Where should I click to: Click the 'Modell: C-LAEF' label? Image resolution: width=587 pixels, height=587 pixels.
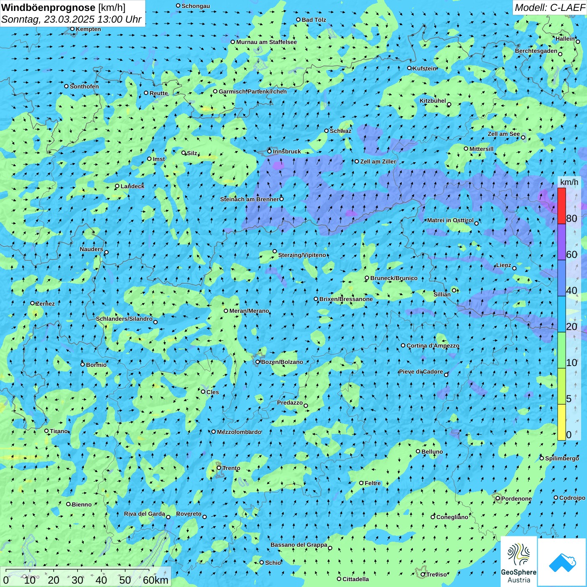coord(549,8)
